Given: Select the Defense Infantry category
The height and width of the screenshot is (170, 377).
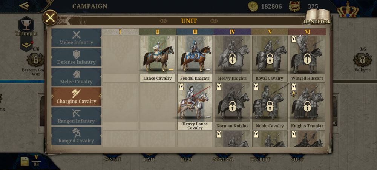Looking at the screenshot, I should tap(76, 57).
